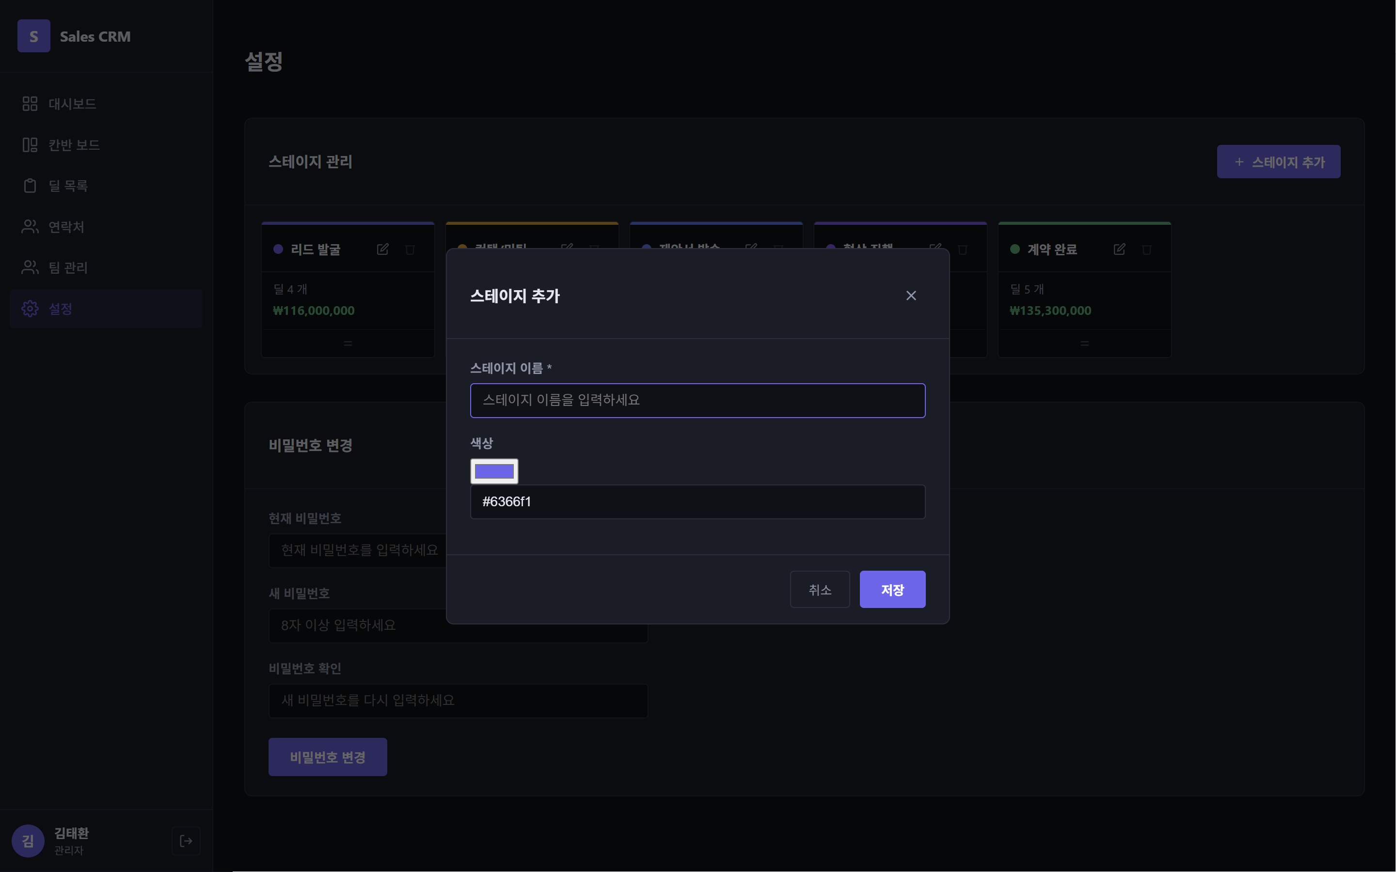
Task: Click the 스테이지 이름 input field
Action: pos(698,400)
